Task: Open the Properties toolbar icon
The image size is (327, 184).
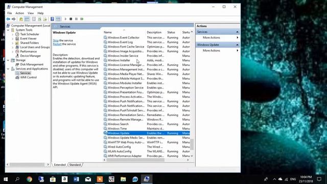Action: tap(34, 19)
